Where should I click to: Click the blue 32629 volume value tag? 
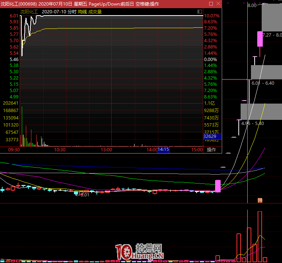[x=212, y=136]
